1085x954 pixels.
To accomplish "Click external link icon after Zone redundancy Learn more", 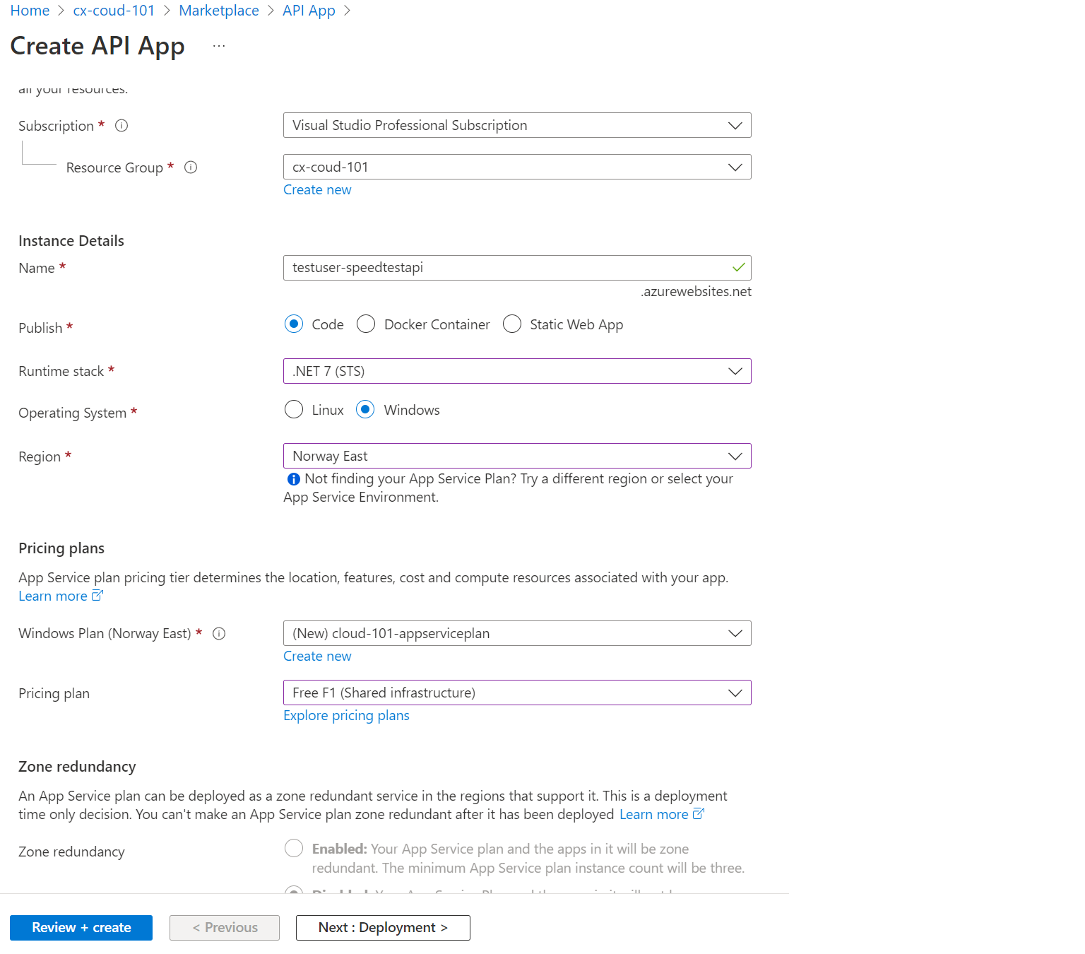I will point(699,814).
